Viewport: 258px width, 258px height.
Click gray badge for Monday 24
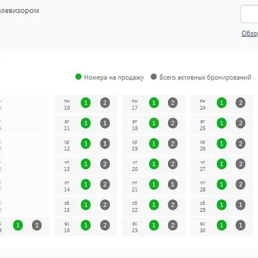240,103
